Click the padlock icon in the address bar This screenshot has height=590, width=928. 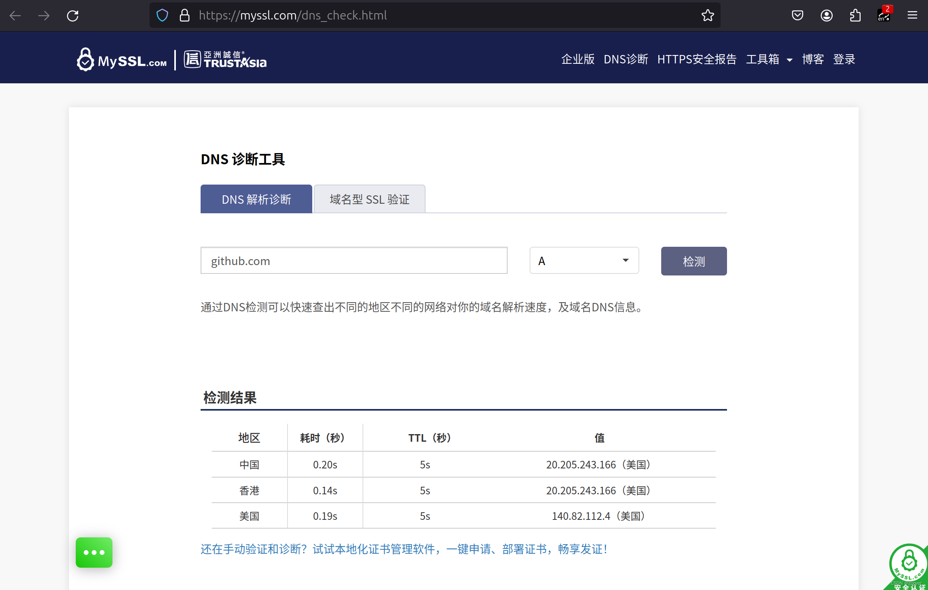(184, 15)
